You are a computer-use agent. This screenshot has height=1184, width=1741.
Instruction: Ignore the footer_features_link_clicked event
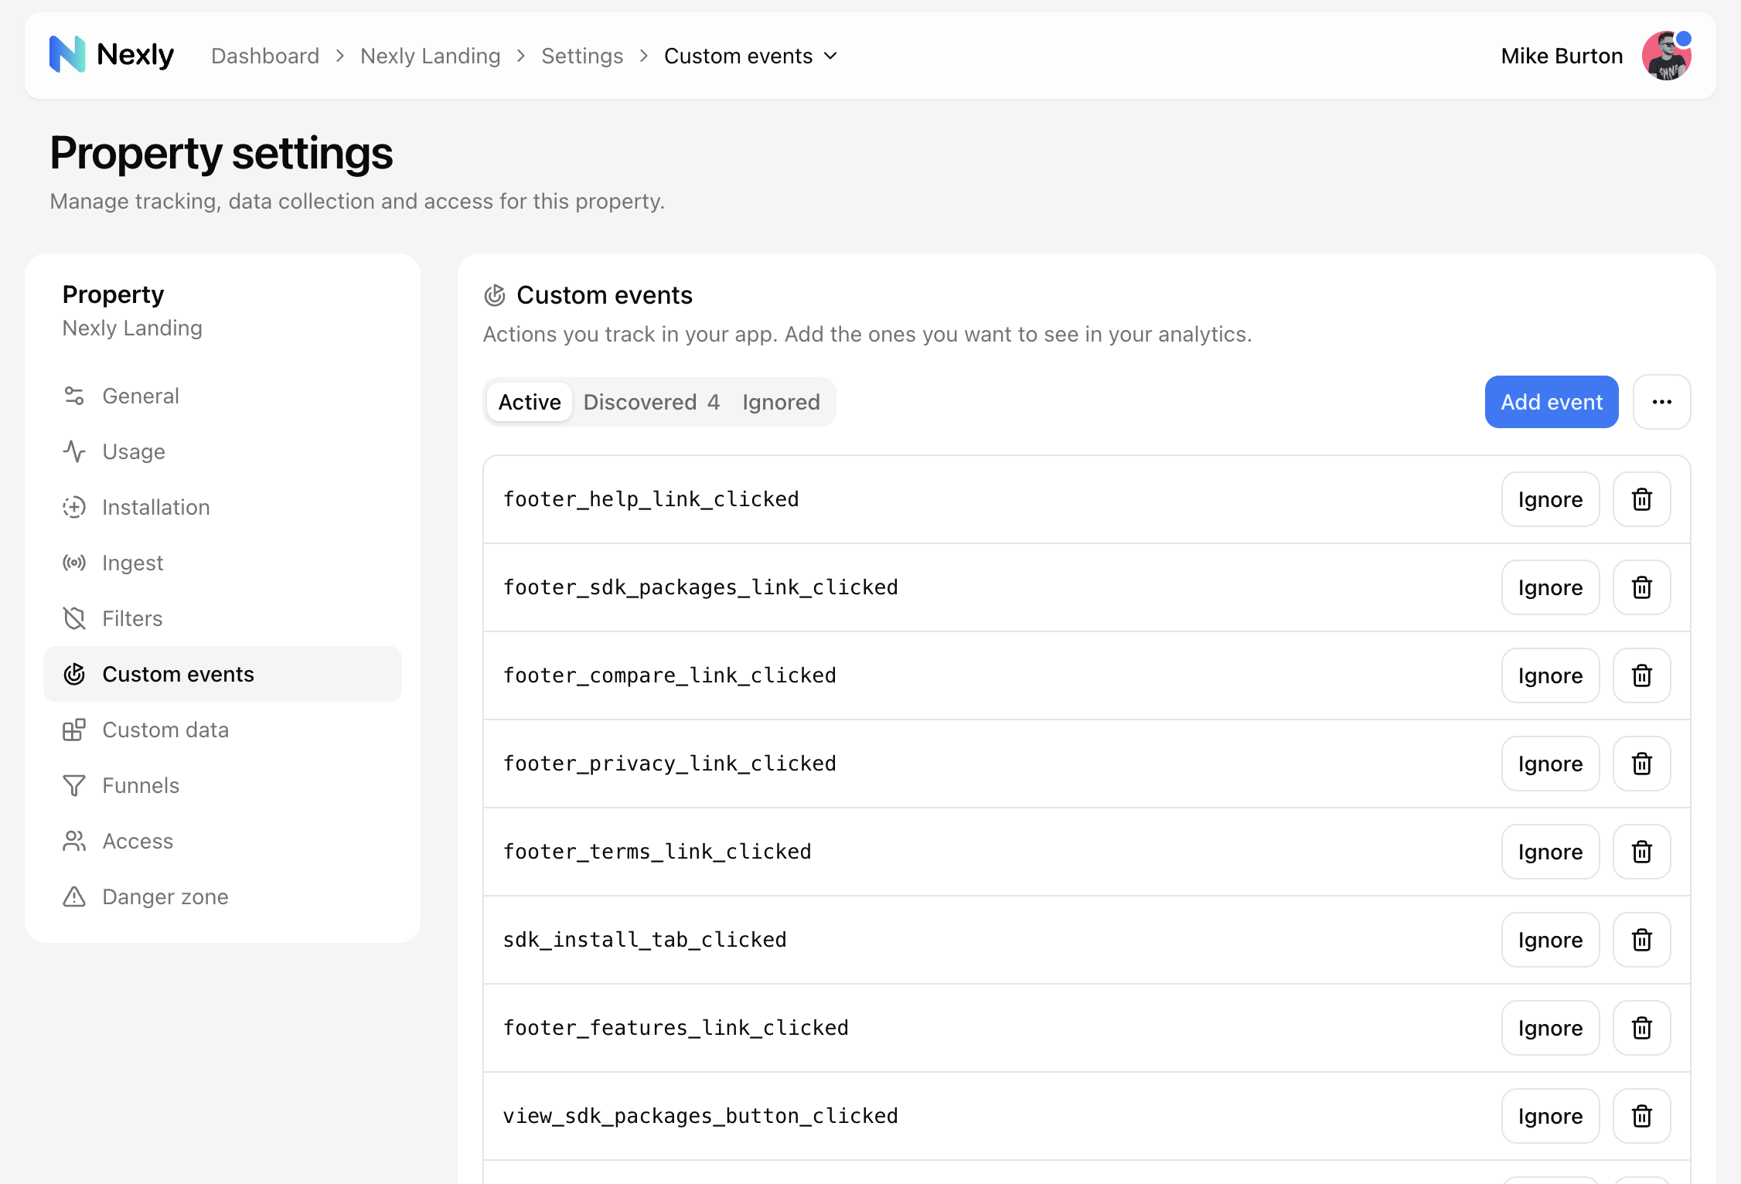coord(1550,1028)
